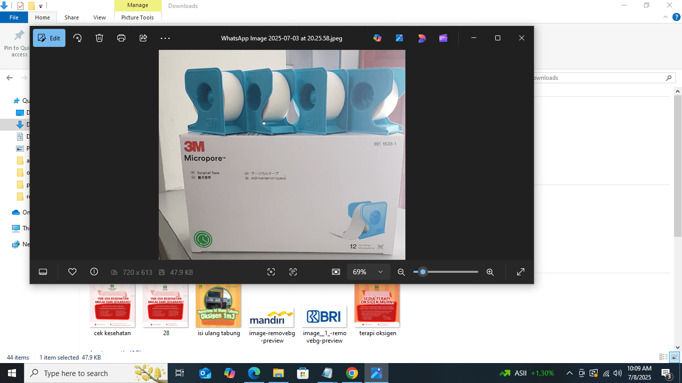Screen dimensions: 682x383
Task: Open the Quick Access Toolbar dropdown arrow
Action: (x=41, y=6)
